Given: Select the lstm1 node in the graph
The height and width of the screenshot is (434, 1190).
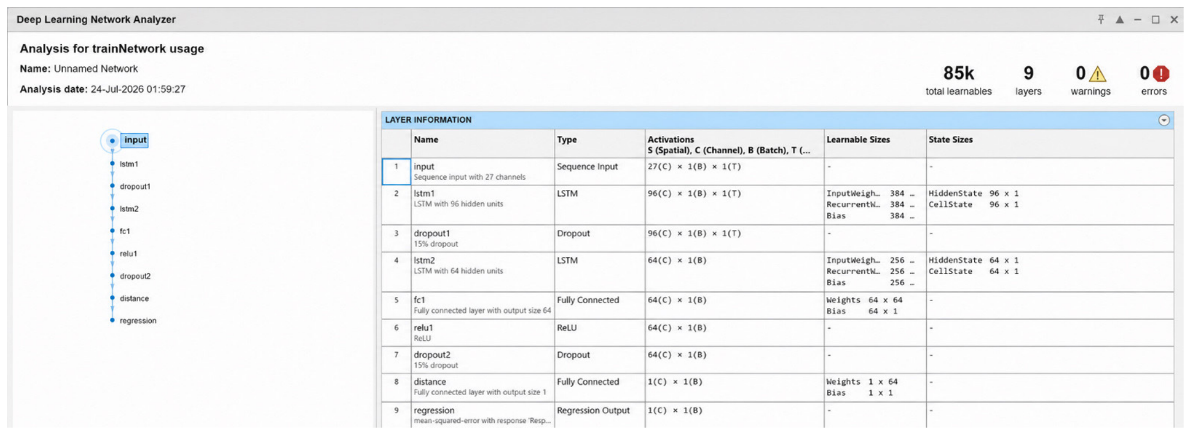Looking at the screenshot, I should 129,164.
